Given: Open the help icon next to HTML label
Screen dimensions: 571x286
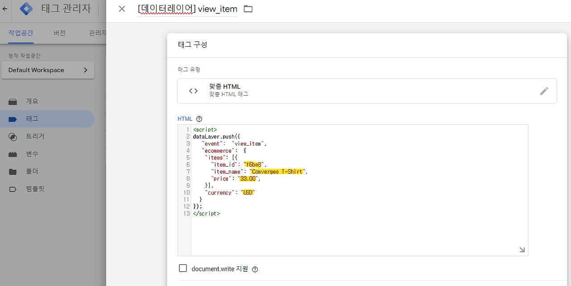Looking at the screenshot, I should [199, 118].
